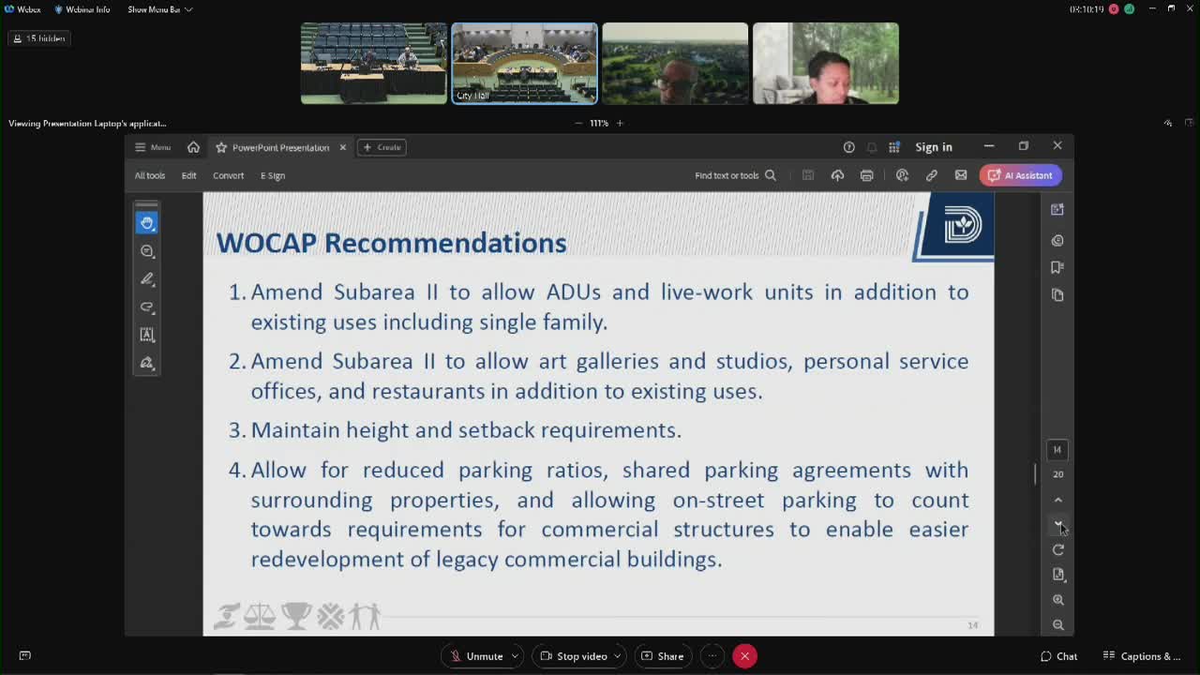
Task: Pick the freehand draw tool
Action: [x=147, y=307]
